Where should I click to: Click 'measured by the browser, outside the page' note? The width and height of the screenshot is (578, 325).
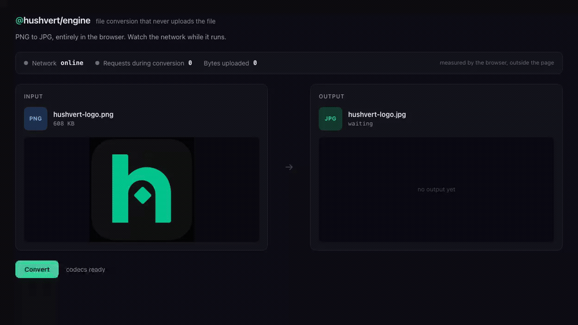[497, 62]
